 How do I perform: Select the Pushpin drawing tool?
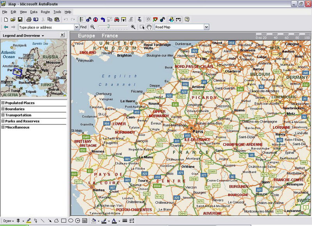tap(18, 221)
